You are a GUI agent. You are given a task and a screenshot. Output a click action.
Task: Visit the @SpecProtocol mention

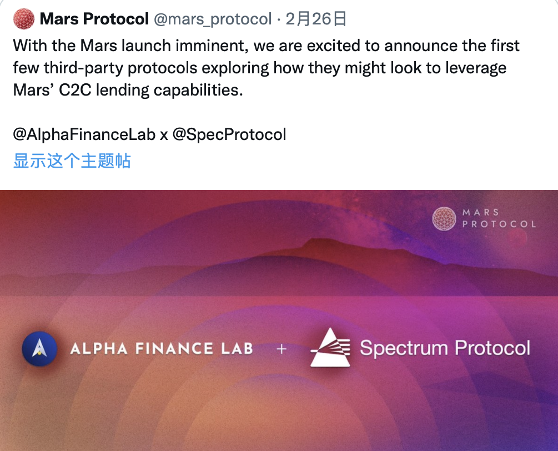coord(229,134)
